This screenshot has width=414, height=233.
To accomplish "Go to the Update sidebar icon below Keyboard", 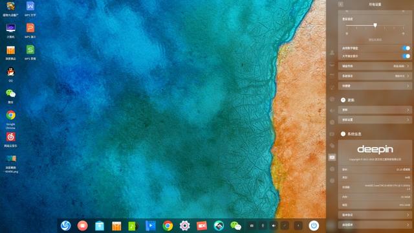I will (x=332, y=169).
